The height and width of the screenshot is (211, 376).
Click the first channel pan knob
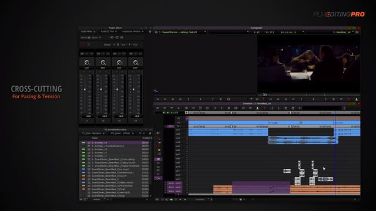point(87,63)
